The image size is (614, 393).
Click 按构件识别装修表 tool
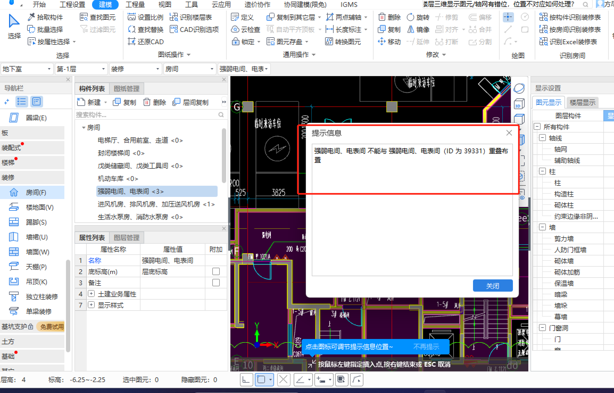pyautogui.click(x=570, y=17)
